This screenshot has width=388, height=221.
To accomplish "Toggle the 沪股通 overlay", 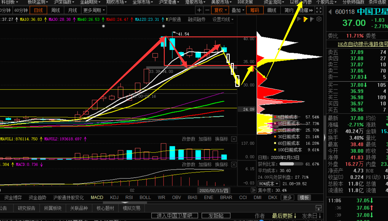I will 174,20.
